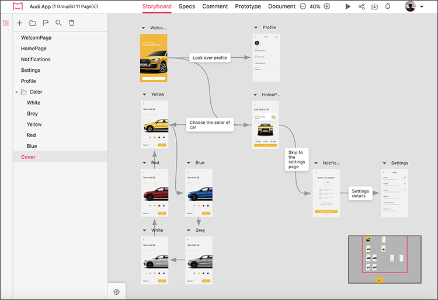Screen dimensions: 438x300
Task: Download the project files
Action: [x=374, y=6]
